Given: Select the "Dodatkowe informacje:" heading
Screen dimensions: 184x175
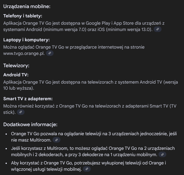Looking at the screenshot, I should 30,124.
